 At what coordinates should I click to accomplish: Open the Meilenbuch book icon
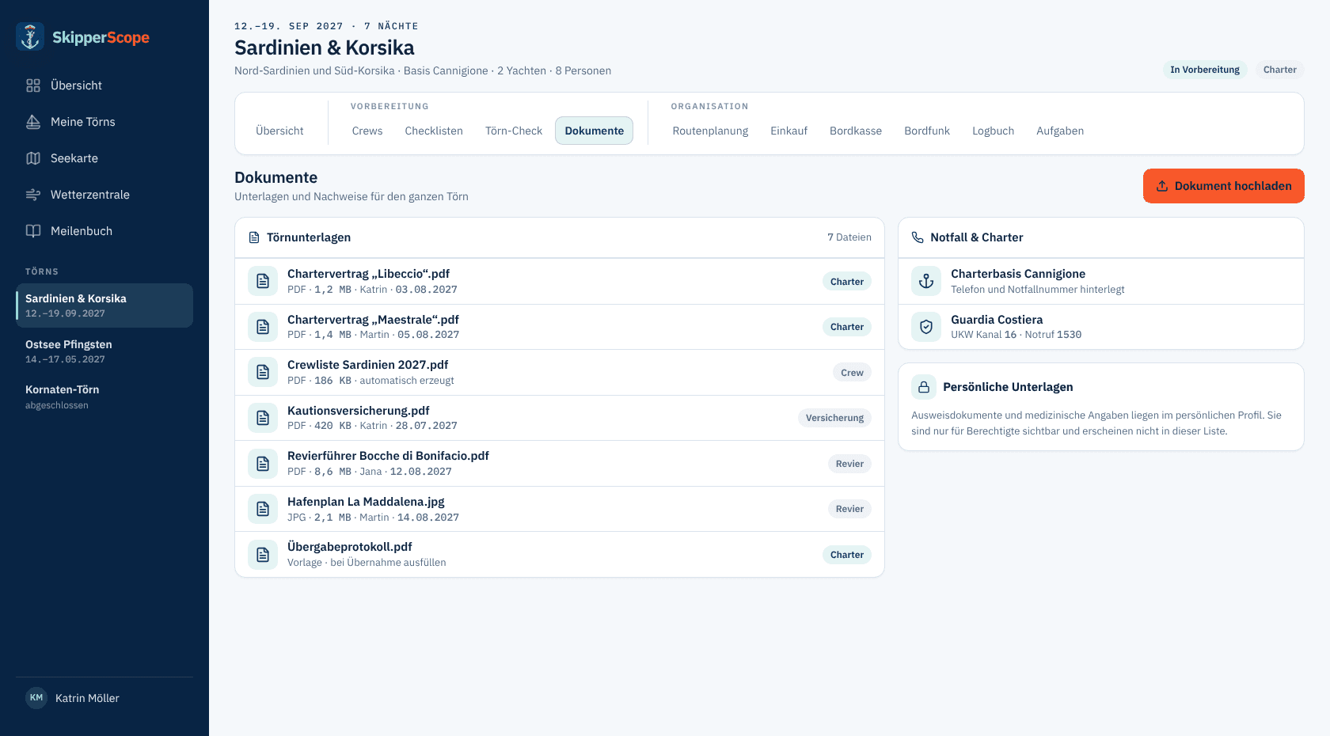(33, 231)
